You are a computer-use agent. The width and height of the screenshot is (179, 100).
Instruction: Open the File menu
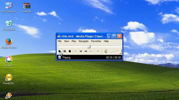pos(60,41)
